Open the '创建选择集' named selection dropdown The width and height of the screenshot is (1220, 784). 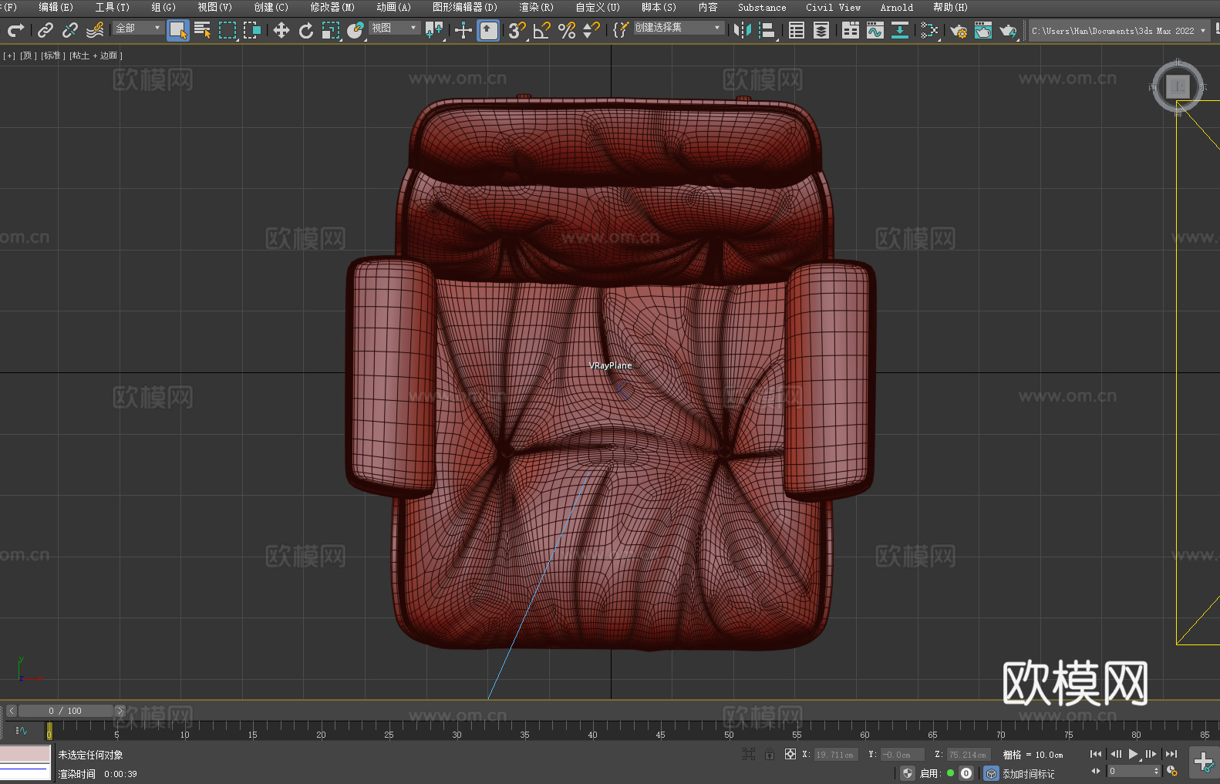(679, 28)
